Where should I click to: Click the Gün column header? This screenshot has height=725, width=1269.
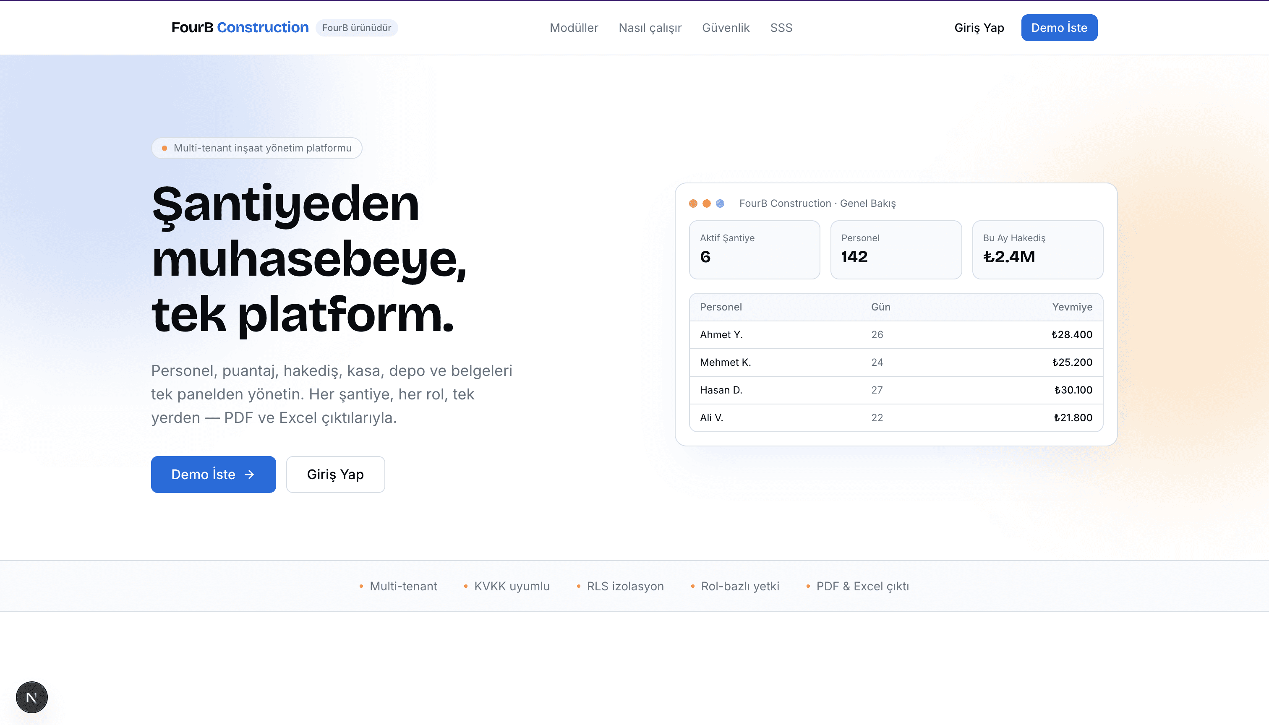(x=880, y=307)
